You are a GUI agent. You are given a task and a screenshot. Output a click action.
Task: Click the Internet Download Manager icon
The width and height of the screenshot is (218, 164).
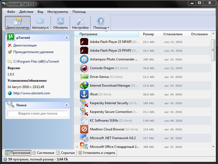point(84,85)
